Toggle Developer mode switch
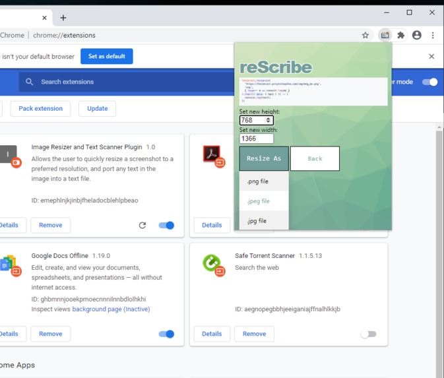The height and width of the screenshot is (378, 444). 429,82
